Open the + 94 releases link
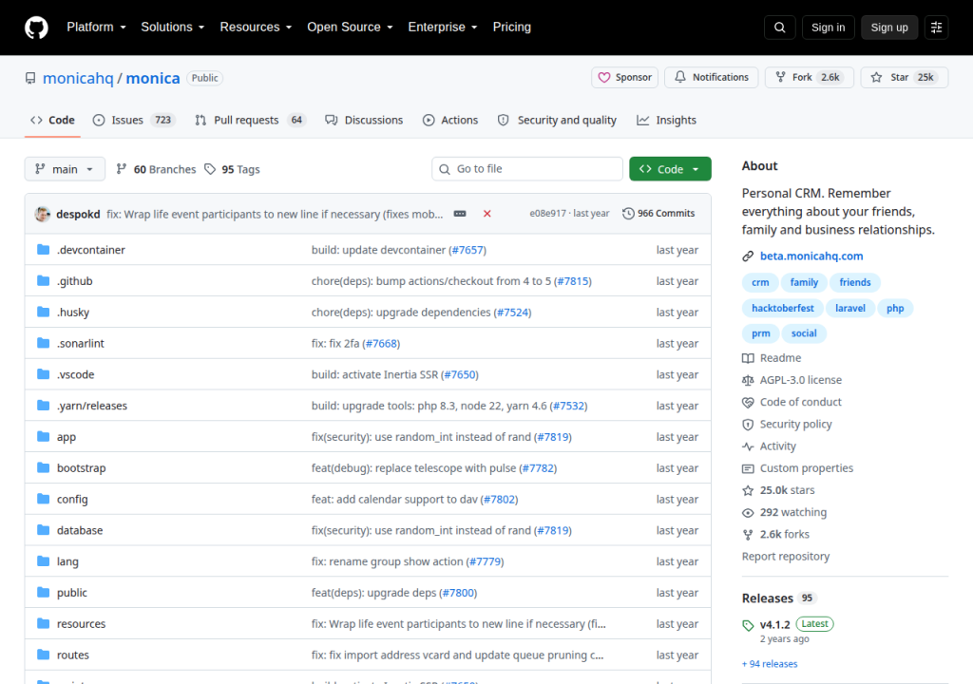This screenshot has height=684, width=973. 770,663
